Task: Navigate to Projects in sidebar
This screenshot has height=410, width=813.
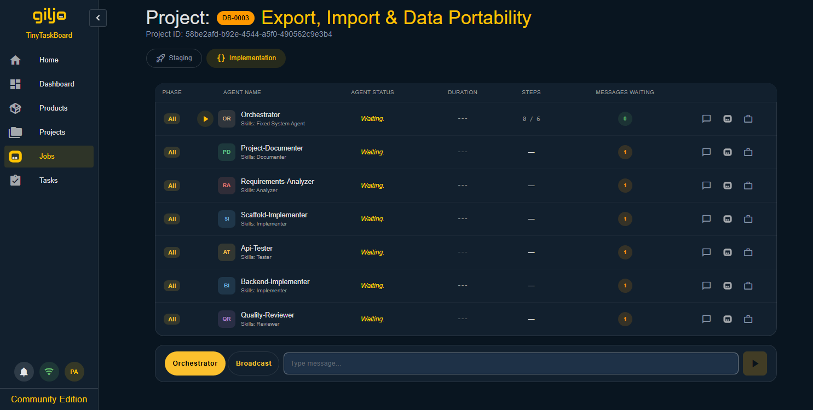Action: click(49, 132)
